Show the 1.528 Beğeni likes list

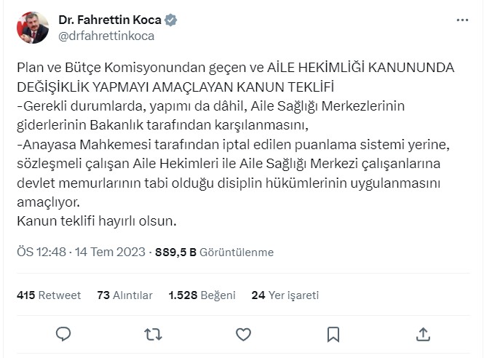tap(202, 295)
